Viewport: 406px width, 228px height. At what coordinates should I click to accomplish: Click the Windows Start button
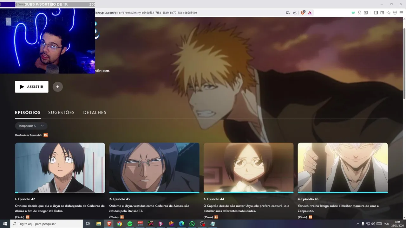pos(5,224)
